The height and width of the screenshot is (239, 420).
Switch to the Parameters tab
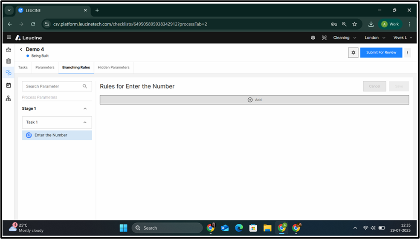point(45,68)
